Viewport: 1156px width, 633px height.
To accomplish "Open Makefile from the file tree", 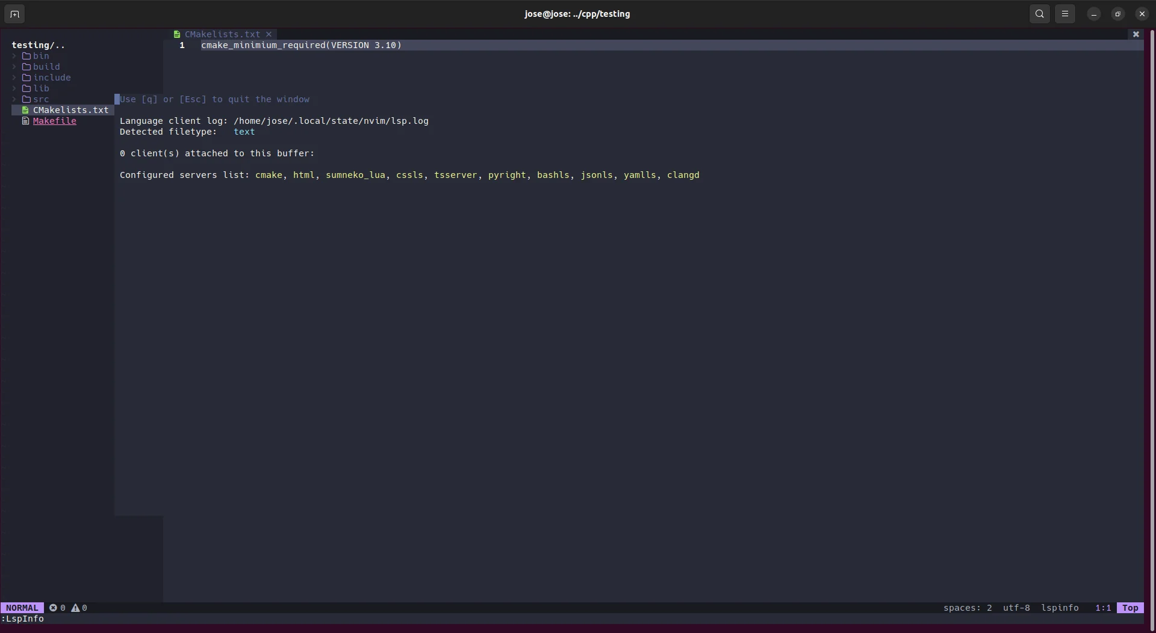I will (55, 121).
